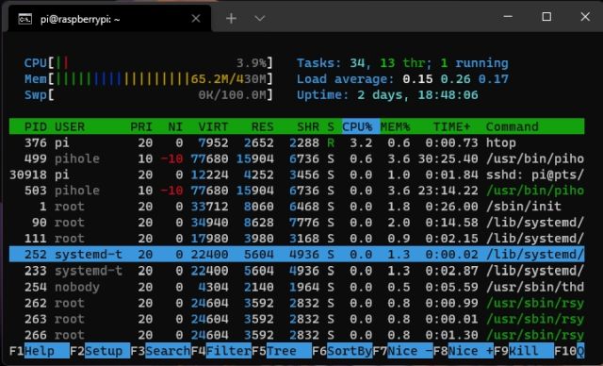
Task: Select the /sbin/init process
Action: pos(297,207)
